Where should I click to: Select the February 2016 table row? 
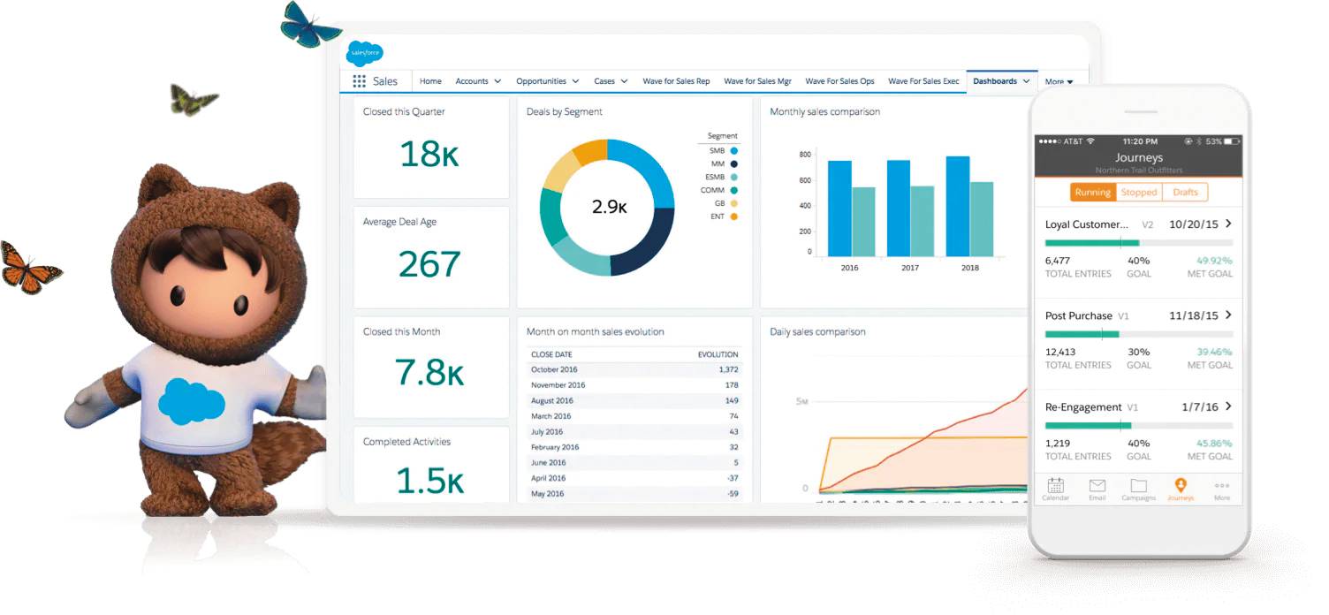click(x=634, y=447)
